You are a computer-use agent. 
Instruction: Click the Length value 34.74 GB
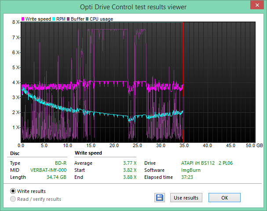pos(57,177)
